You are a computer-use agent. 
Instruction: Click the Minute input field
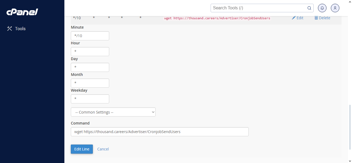click(x=90, y=36)
